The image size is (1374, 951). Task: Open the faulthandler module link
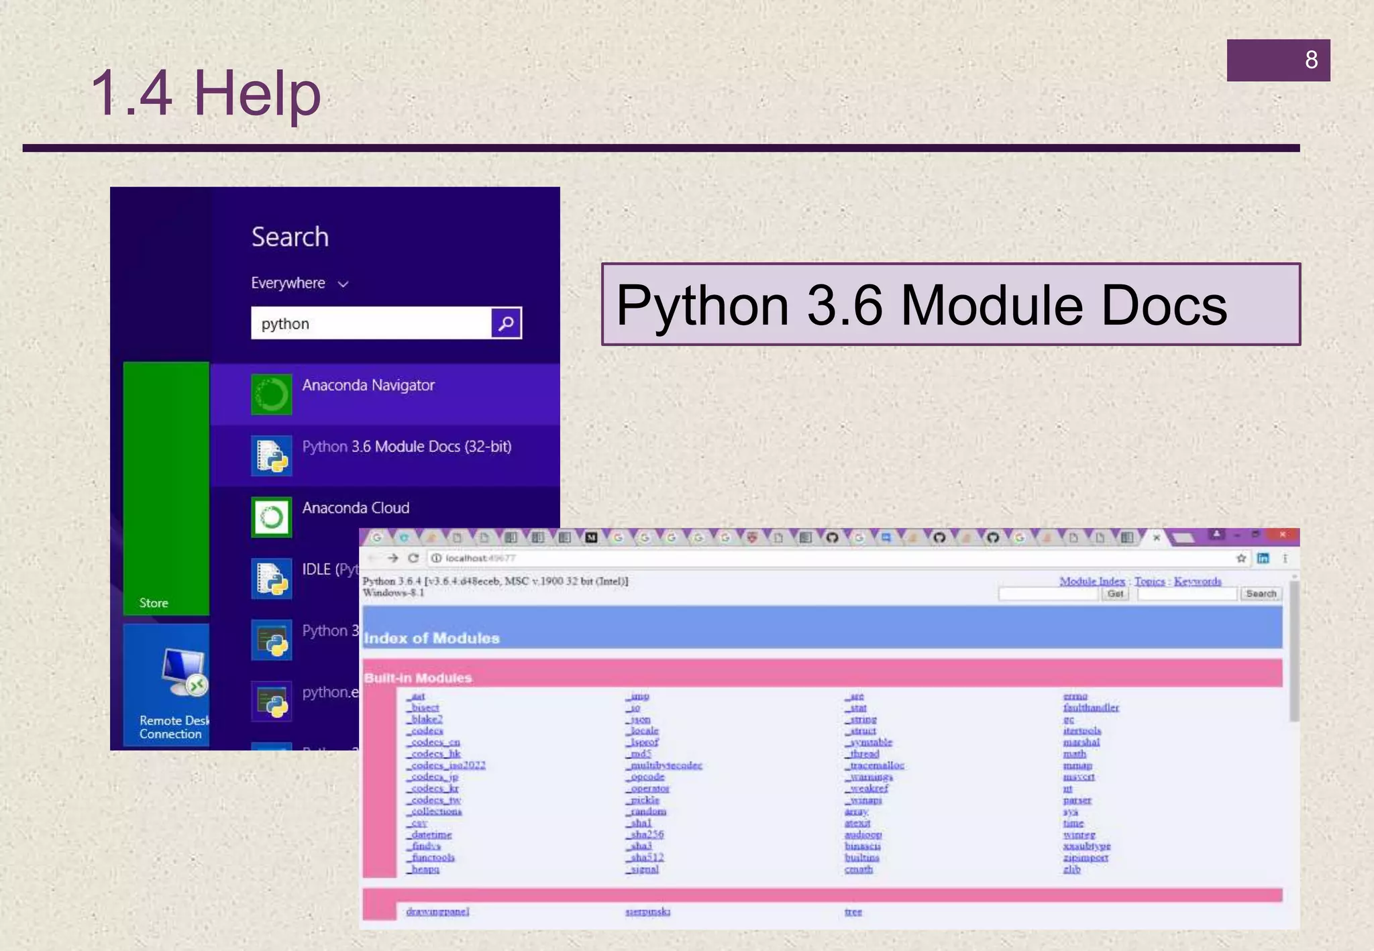pyautogui.click(x=1091, y=708)
